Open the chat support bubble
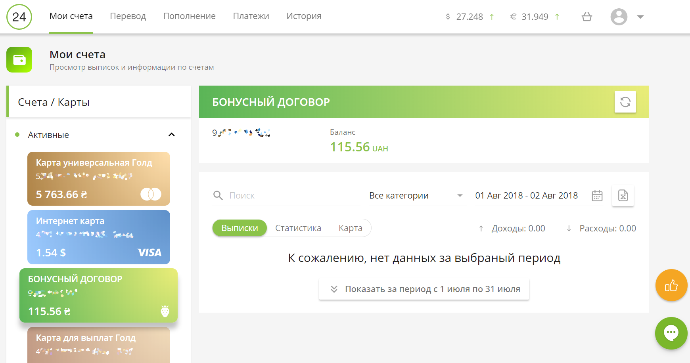 pos(671,333)
